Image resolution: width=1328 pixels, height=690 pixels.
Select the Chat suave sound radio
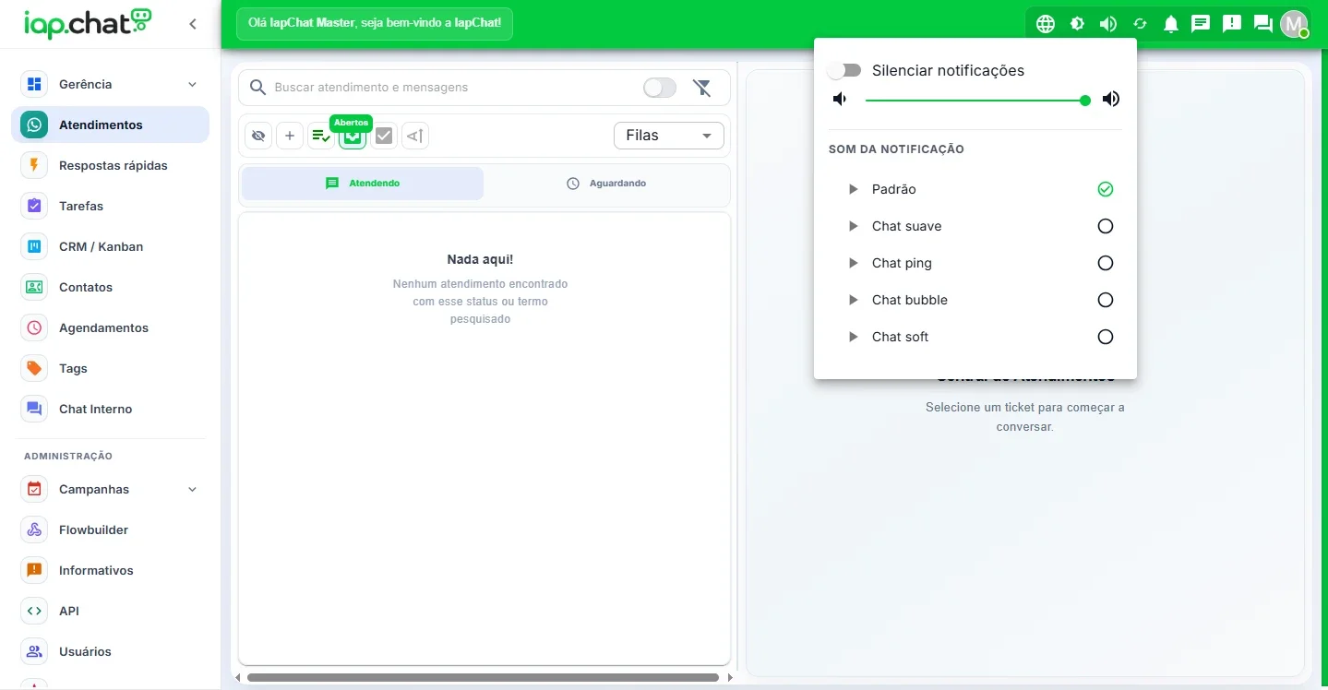[1106, 226]
